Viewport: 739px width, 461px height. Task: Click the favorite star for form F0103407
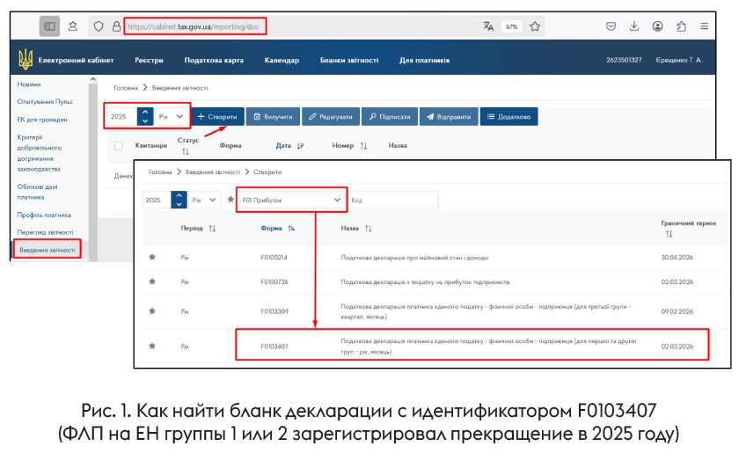click(x=152, y=347)
